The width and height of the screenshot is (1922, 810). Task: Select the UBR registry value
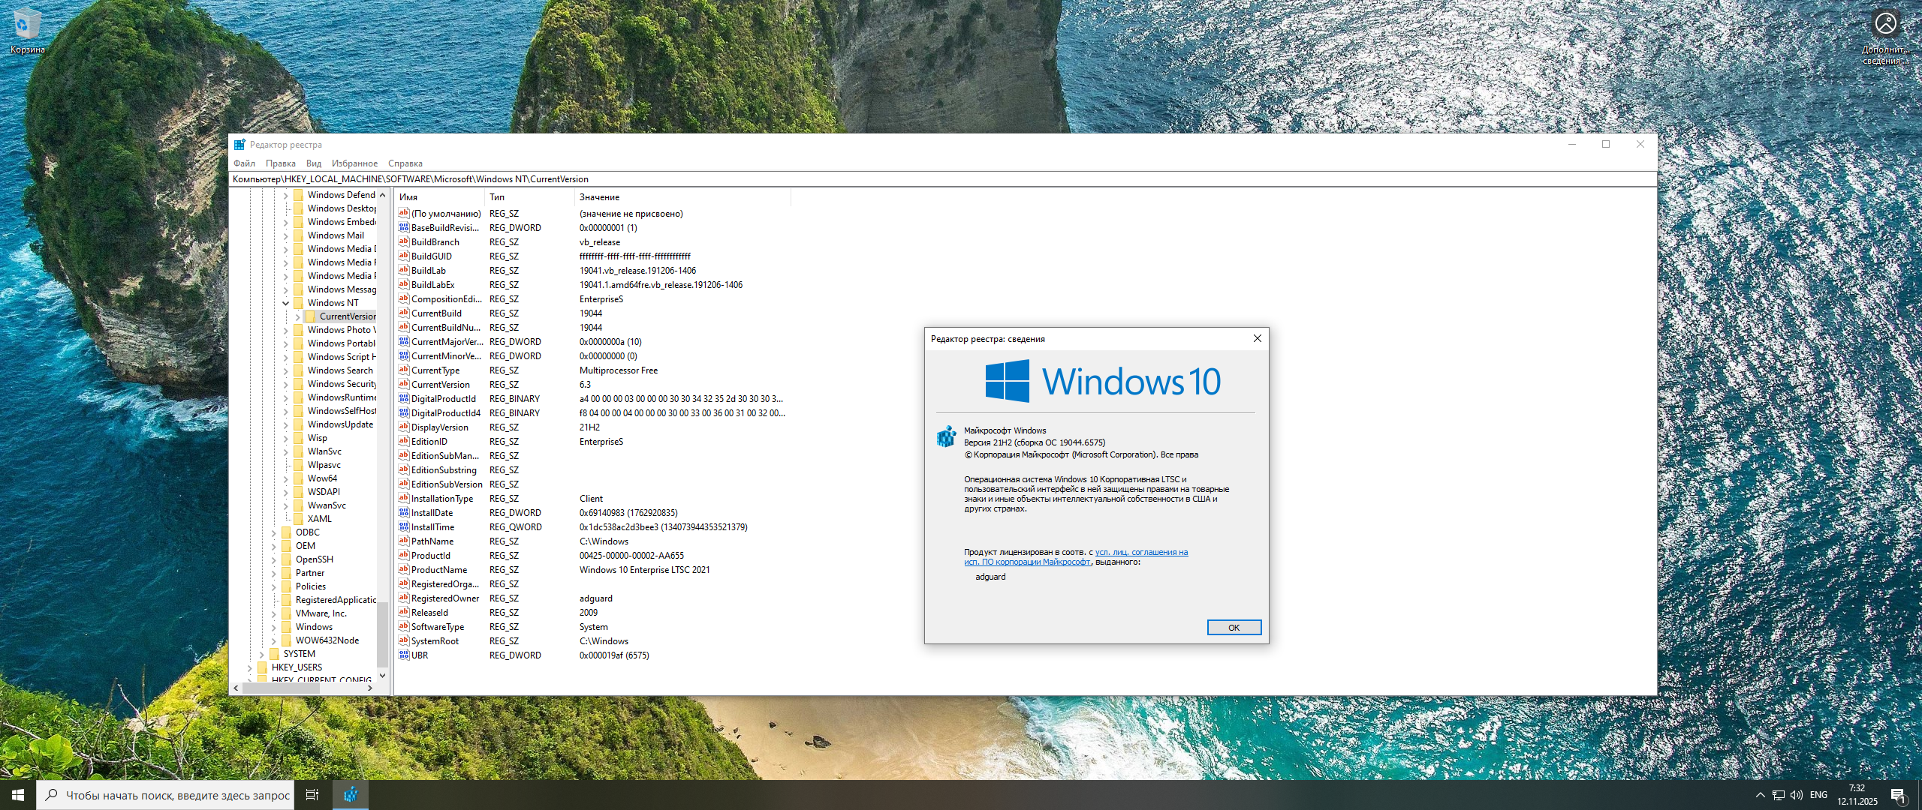420,655
